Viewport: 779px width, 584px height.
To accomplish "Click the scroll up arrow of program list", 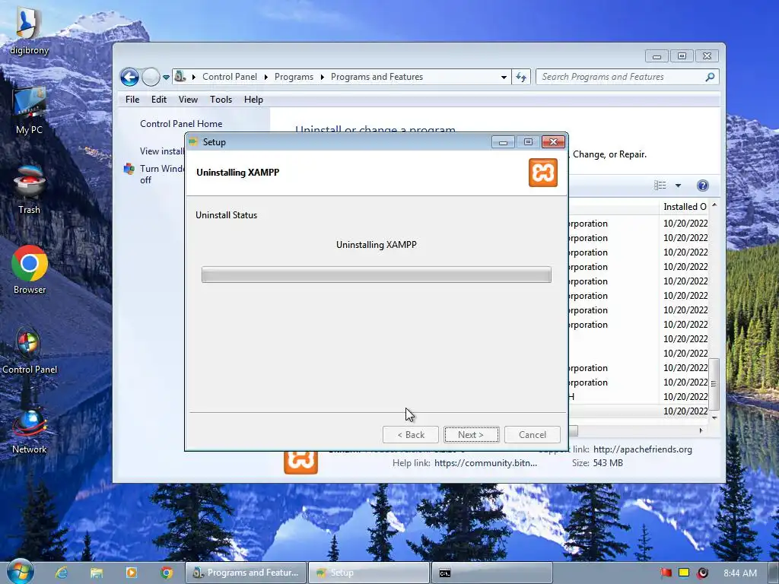I will point(714,205).
